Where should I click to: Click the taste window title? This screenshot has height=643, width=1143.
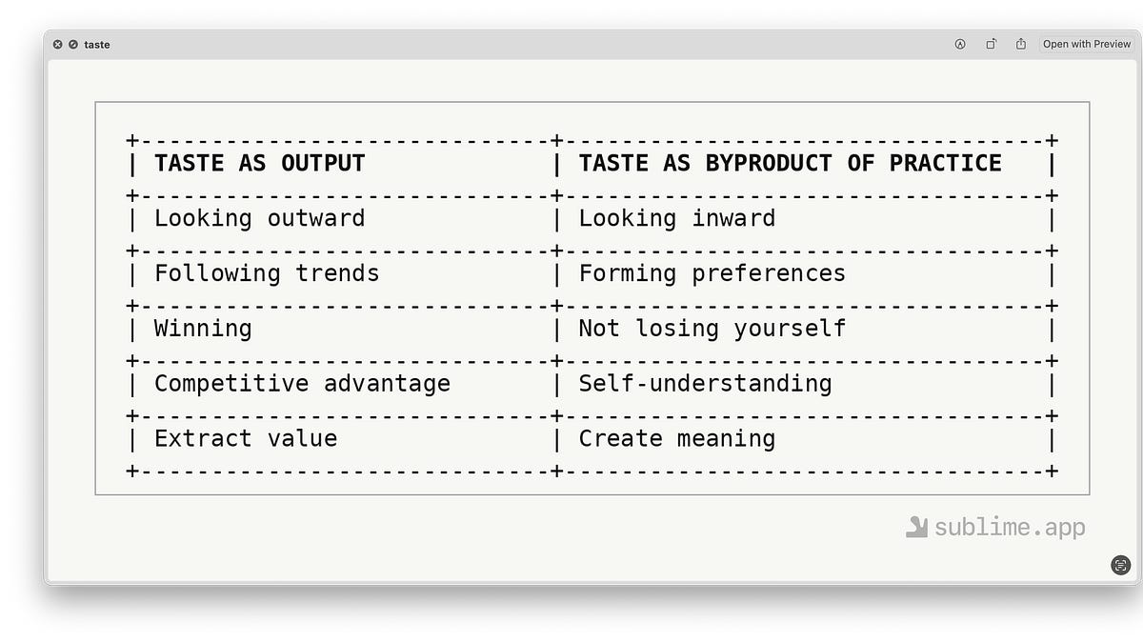tap(96, 45)
